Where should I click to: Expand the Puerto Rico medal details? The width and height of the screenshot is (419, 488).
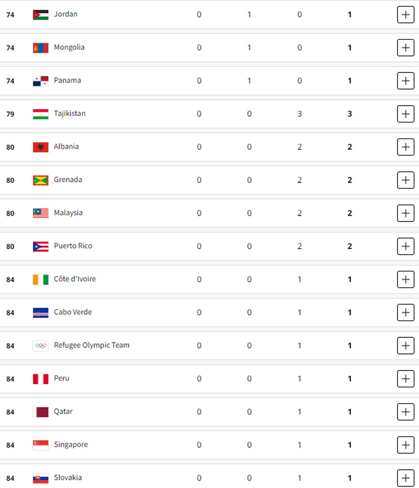point(406,246)
